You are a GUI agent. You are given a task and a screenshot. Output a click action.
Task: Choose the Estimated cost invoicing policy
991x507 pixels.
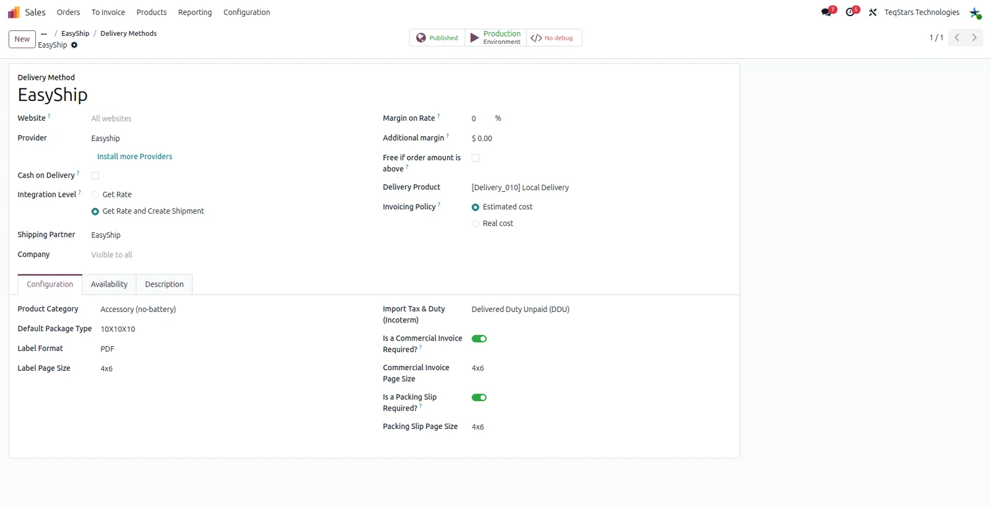[476, 207]
